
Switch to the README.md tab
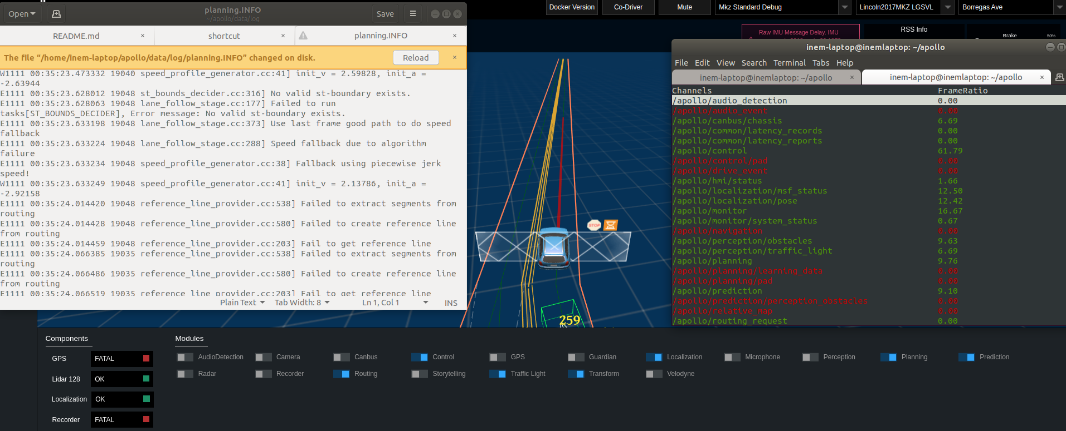[x=76, y=36]
